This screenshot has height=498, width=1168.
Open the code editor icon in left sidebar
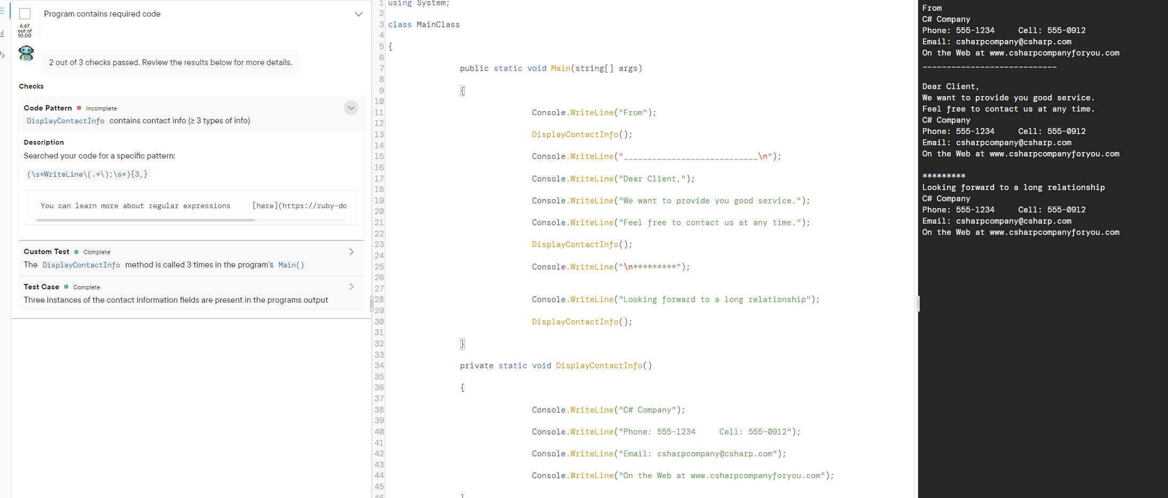[3, 55]
